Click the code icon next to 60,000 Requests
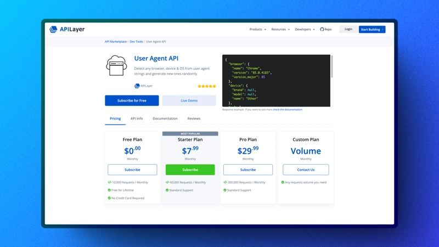The height and width of the screenshot is (247, 439). click(167, 182)
